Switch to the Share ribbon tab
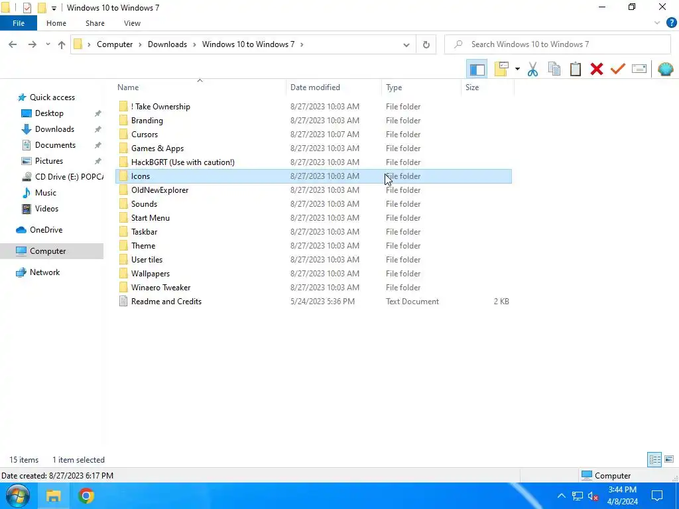The height and width of the screenshot is (509, 679). [95, 23]
